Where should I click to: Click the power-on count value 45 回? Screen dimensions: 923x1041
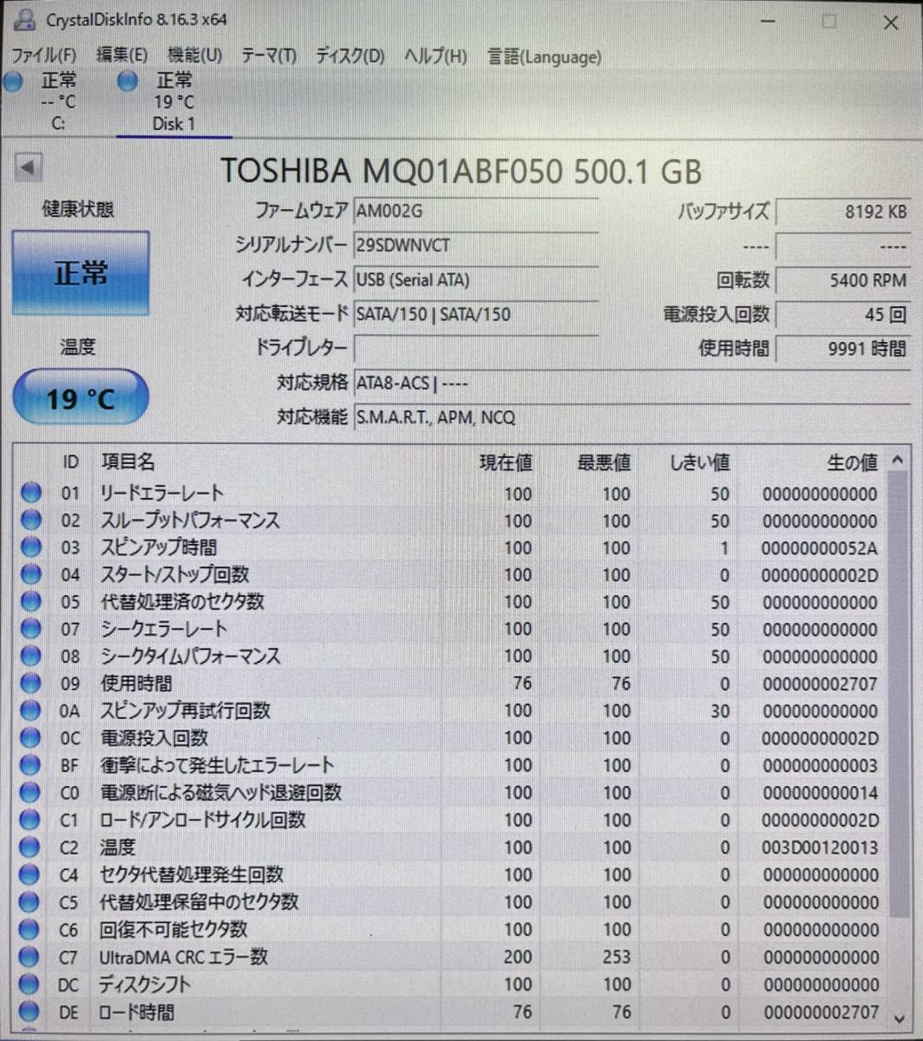click(x=843, y=315)
